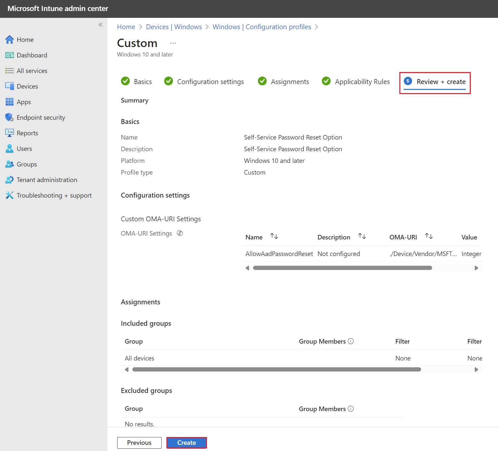Open Endpoint security in the sidebar
The image size is (498, 451).
click(x=35, y=117)
